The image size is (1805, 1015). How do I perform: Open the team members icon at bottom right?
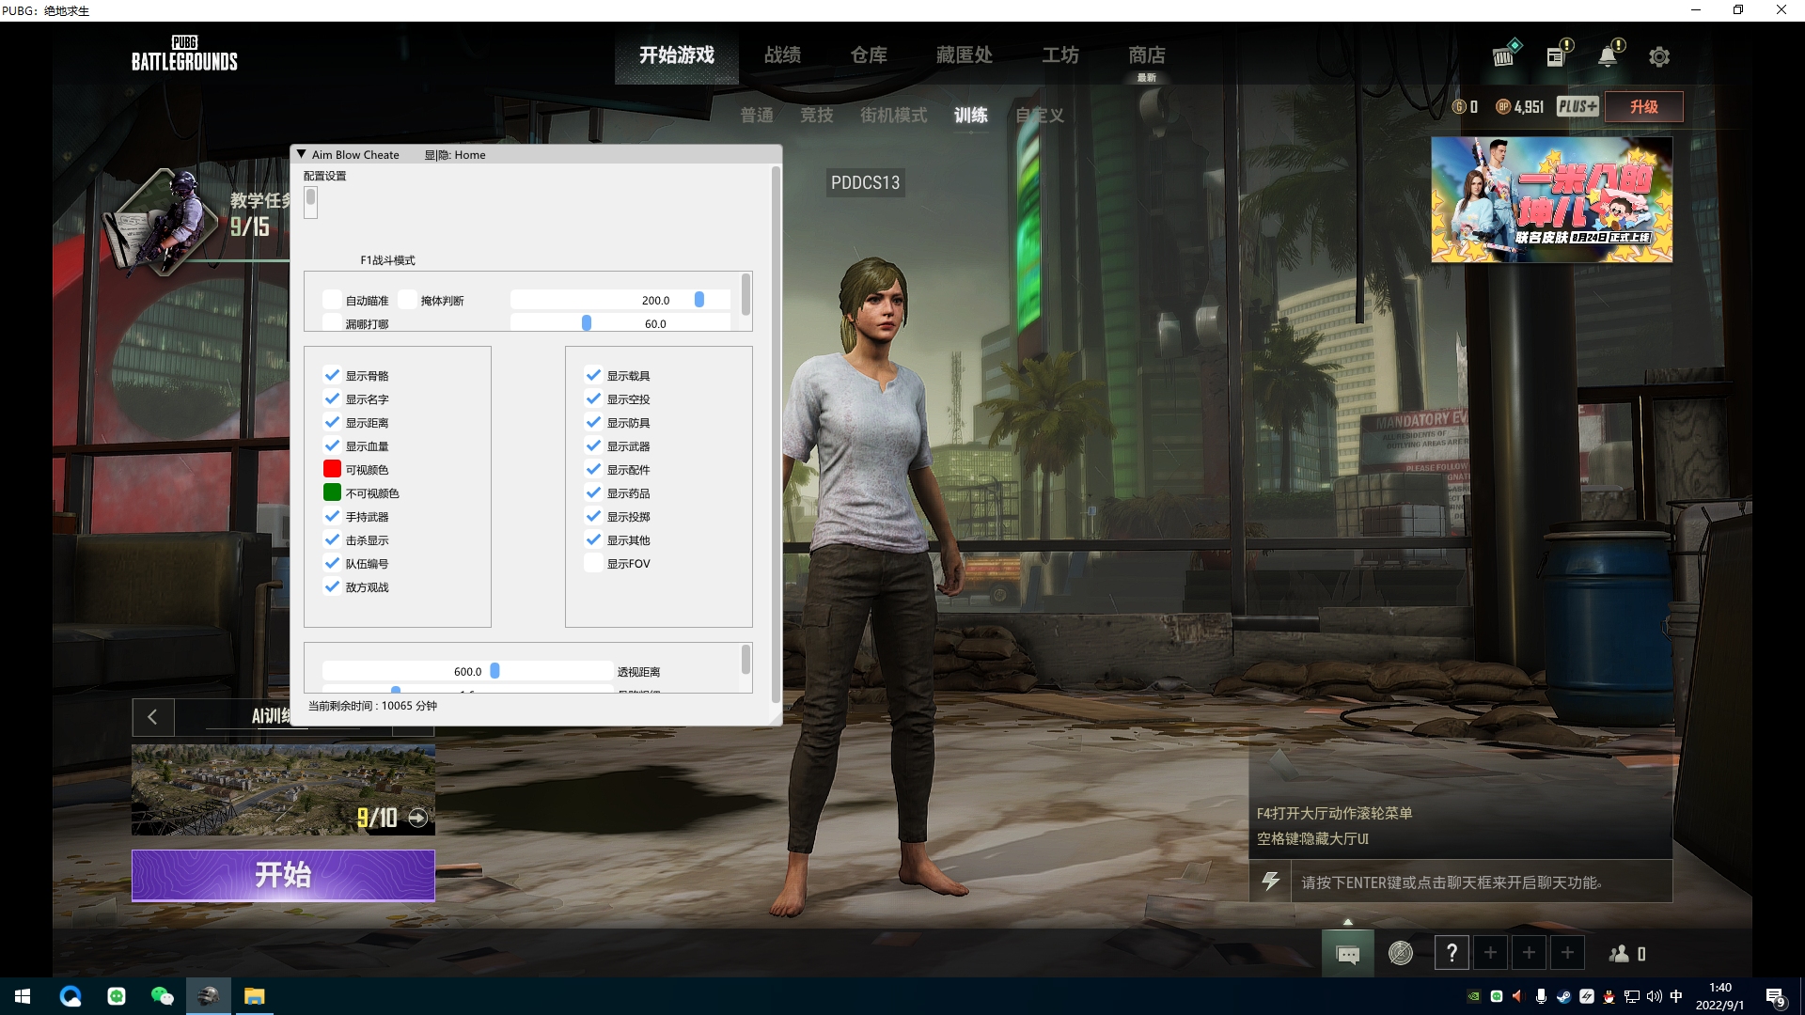point(1620,954)
